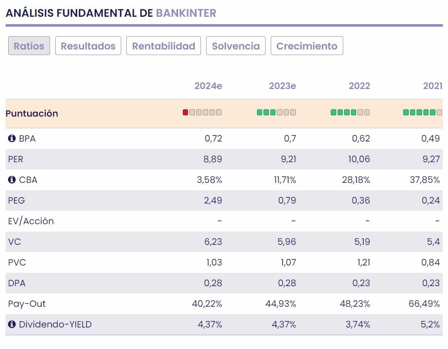448x349 pixels.
Task: Click the 2023e column header
Action: (x=282, y=86)
